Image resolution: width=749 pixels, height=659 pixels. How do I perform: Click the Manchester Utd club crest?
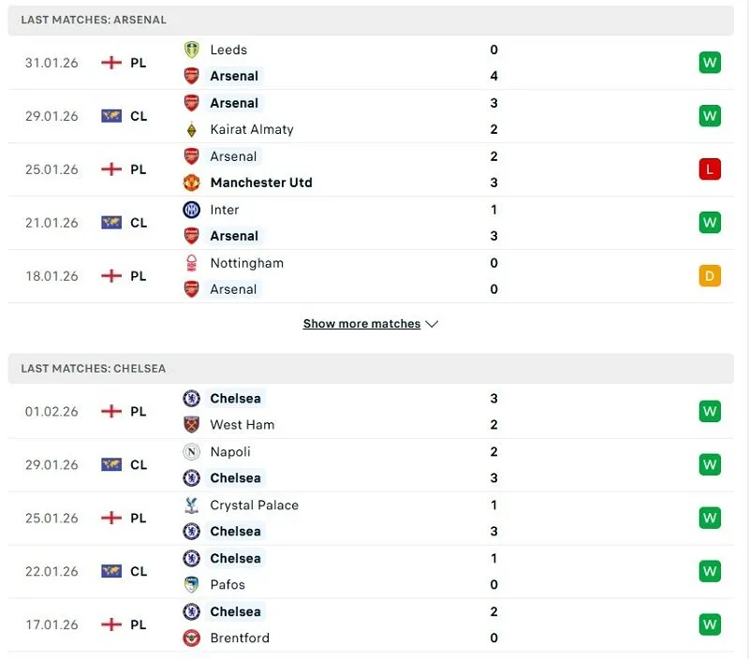[x=191, y=183]
